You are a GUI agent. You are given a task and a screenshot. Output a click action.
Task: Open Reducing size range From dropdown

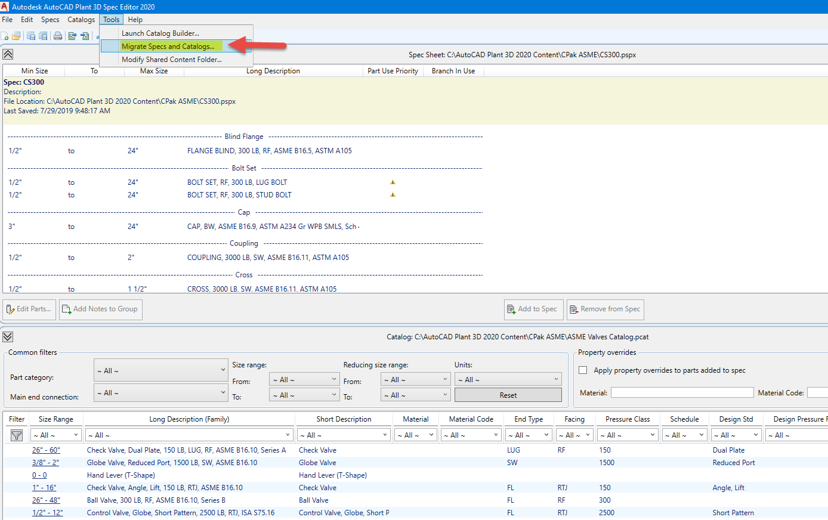click(416, 380)
